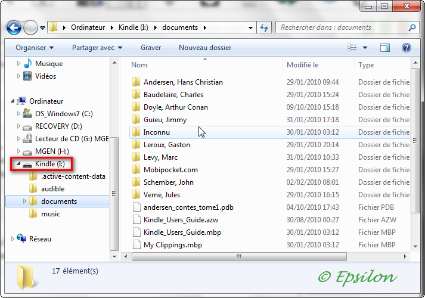Expand the Vidéos tree node

click(18, 76)
